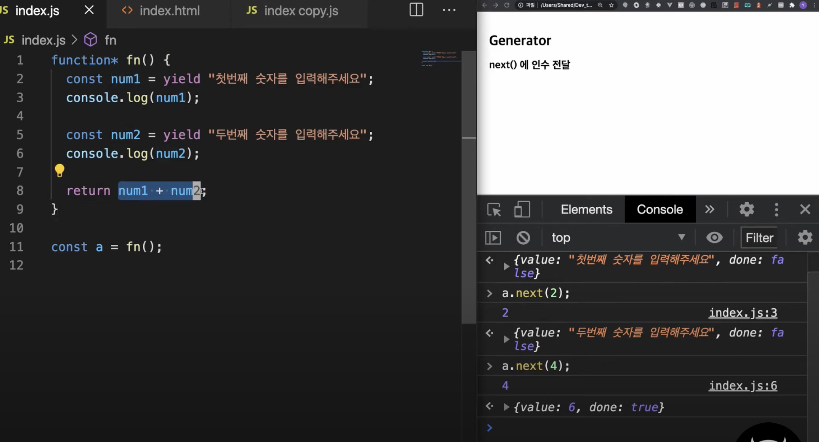
Task: Select the inspect element picker icon
Action: pyautogui.click(x=494, y=210)
